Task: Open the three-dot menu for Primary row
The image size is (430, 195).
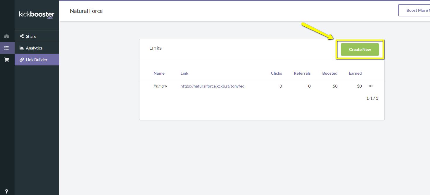Action: pyautogui.click(x=371, y=86)
